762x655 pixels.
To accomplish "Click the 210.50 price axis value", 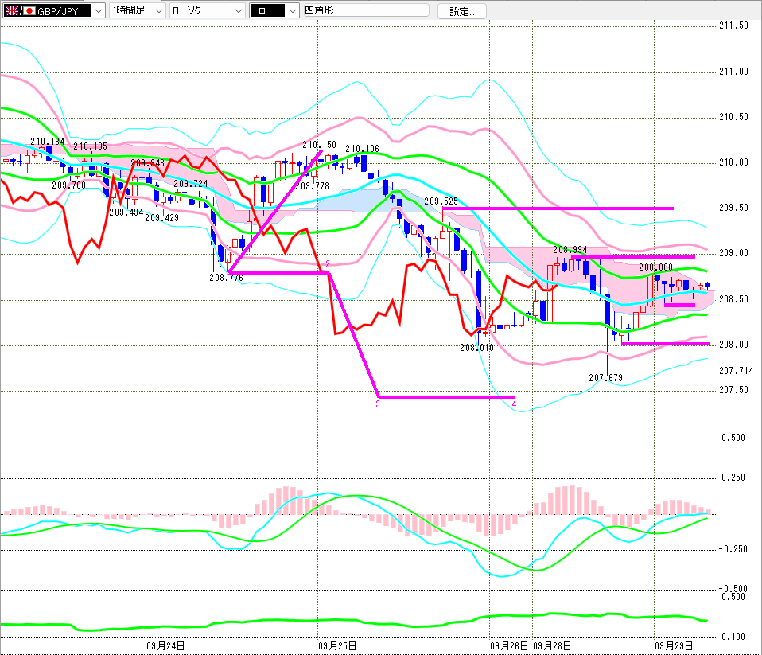I will [734, 117].
